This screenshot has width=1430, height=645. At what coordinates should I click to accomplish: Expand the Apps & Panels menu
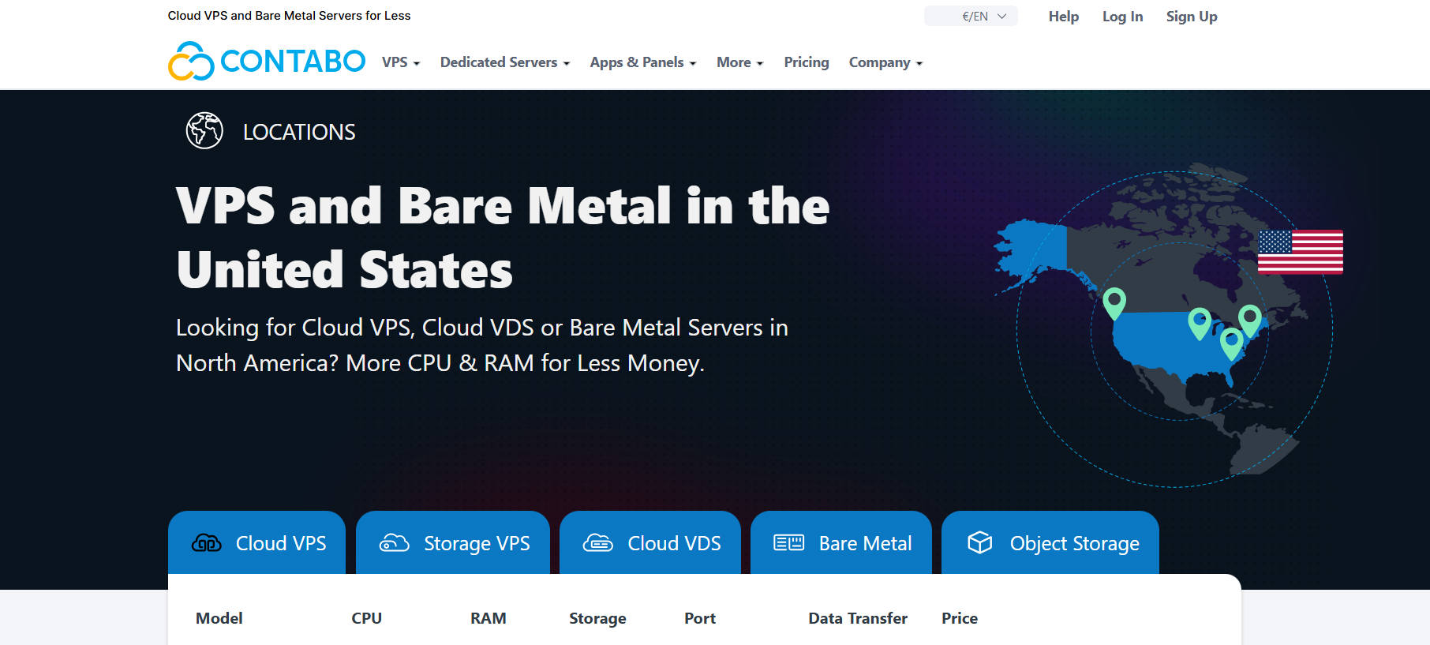click(x=643, y=62)
